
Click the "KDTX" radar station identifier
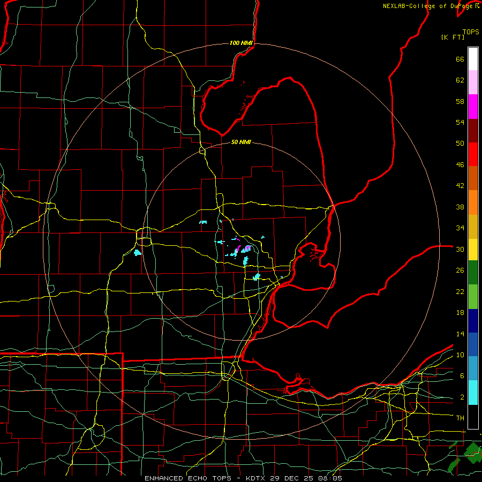257,478
